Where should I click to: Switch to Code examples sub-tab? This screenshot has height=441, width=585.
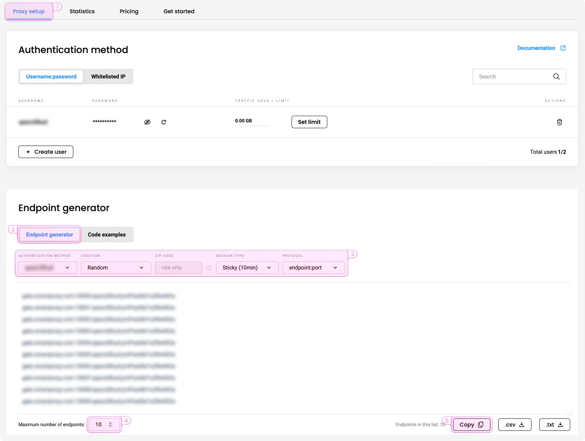point(107,235)
